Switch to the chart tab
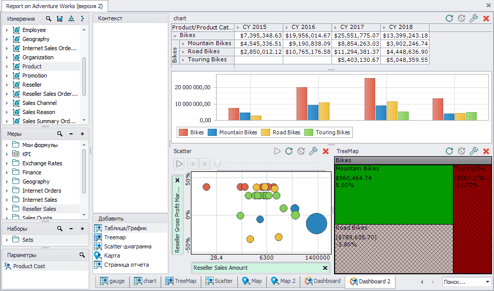 tap(145, 281)
